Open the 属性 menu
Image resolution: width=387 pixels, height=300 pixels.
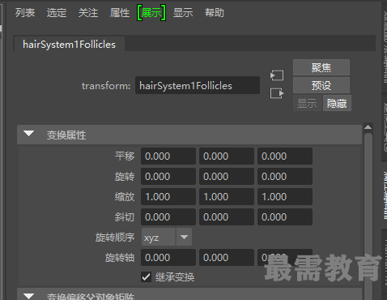tap(120, 13)
